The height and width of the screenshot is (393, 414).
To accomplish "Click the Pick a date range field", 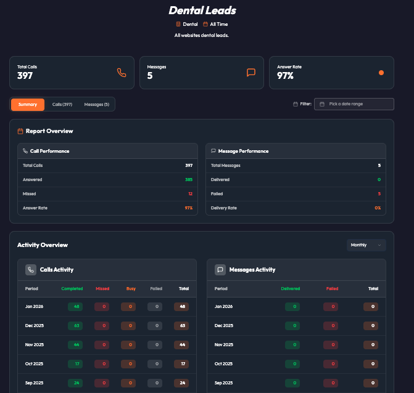I will pos(354,104).
